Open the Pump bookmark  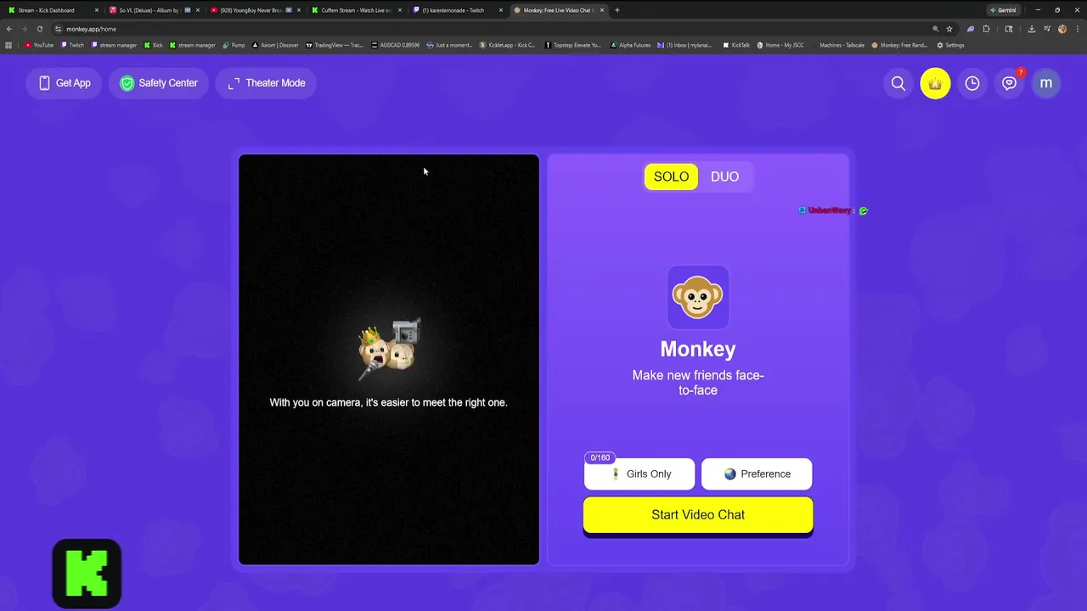[234, 45]
